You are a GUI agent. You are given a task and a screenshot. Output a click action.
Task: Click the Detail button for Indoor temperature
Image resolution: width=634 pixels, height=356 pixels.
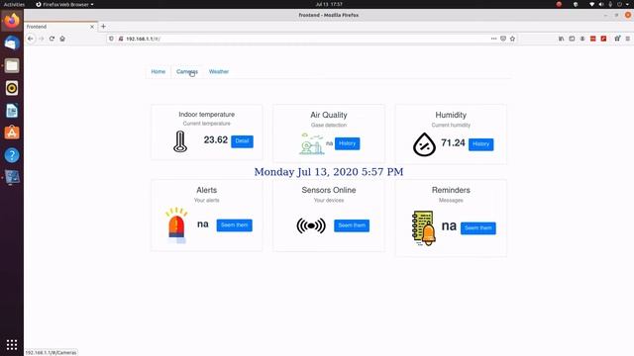(x=242, y=141)
